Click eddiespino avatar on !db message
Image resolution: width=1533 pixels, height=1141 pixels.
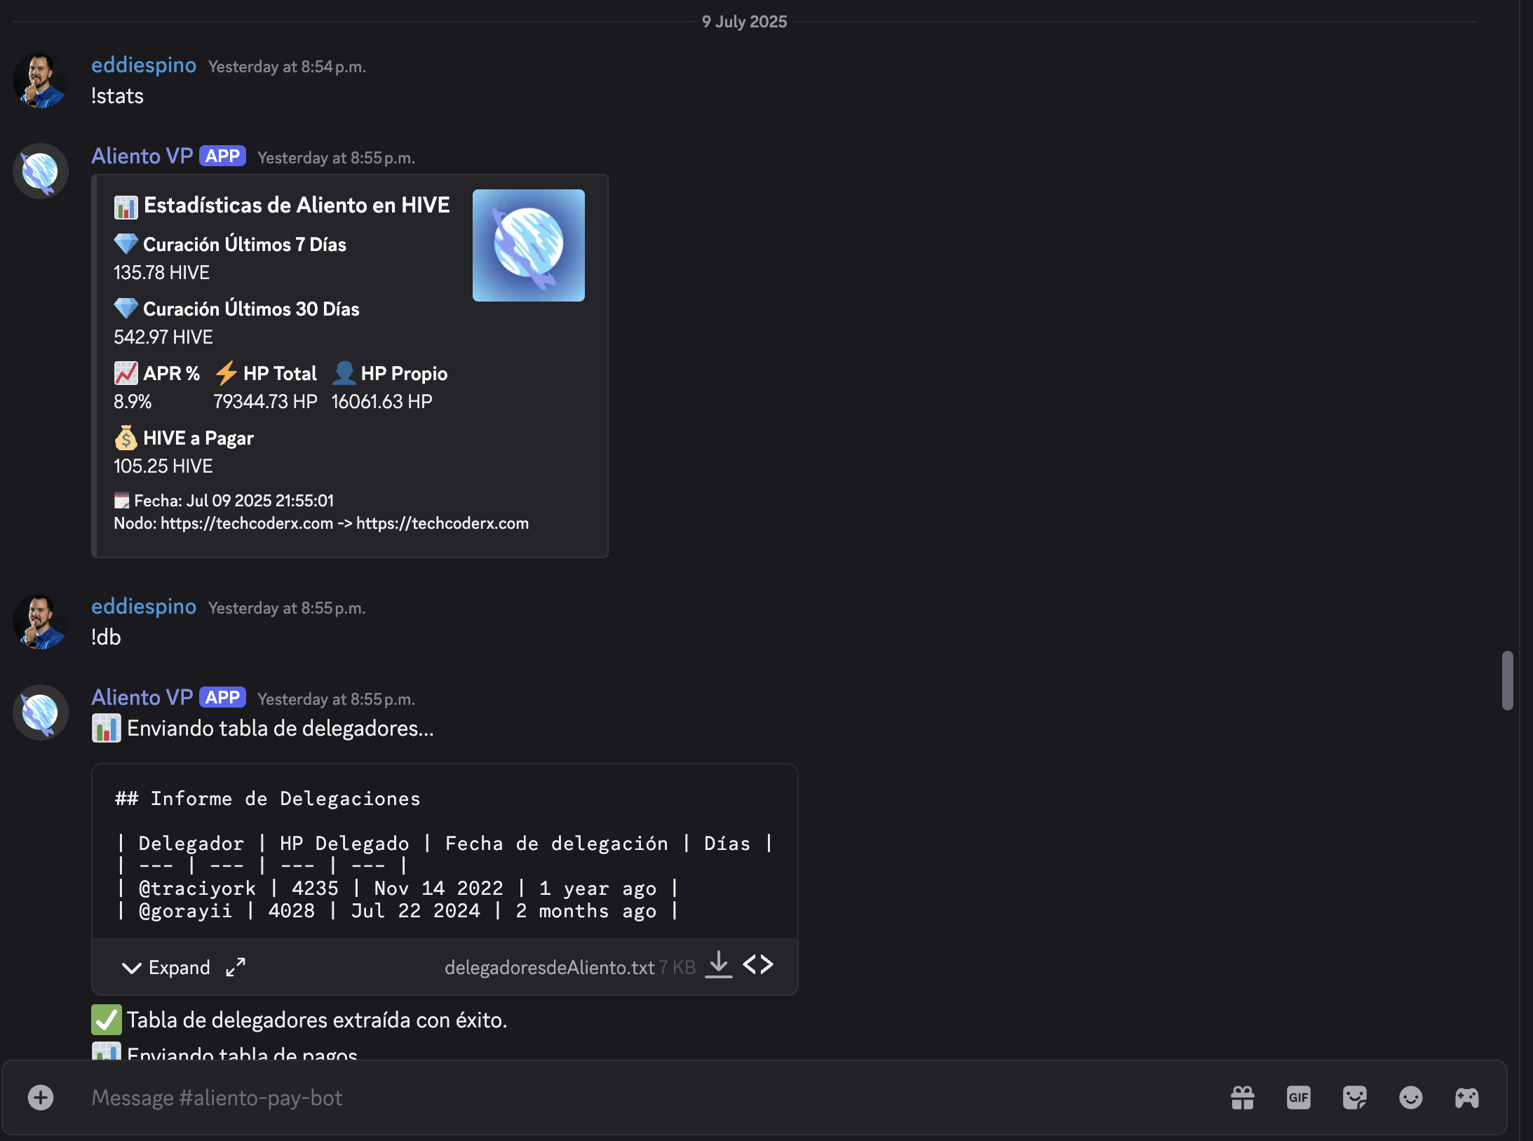[41, 621]
